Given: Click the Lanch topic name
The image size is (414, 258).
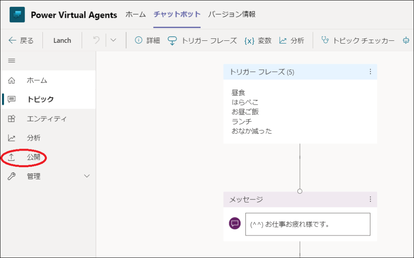Looking at the screenshot, I should (62, 40).
